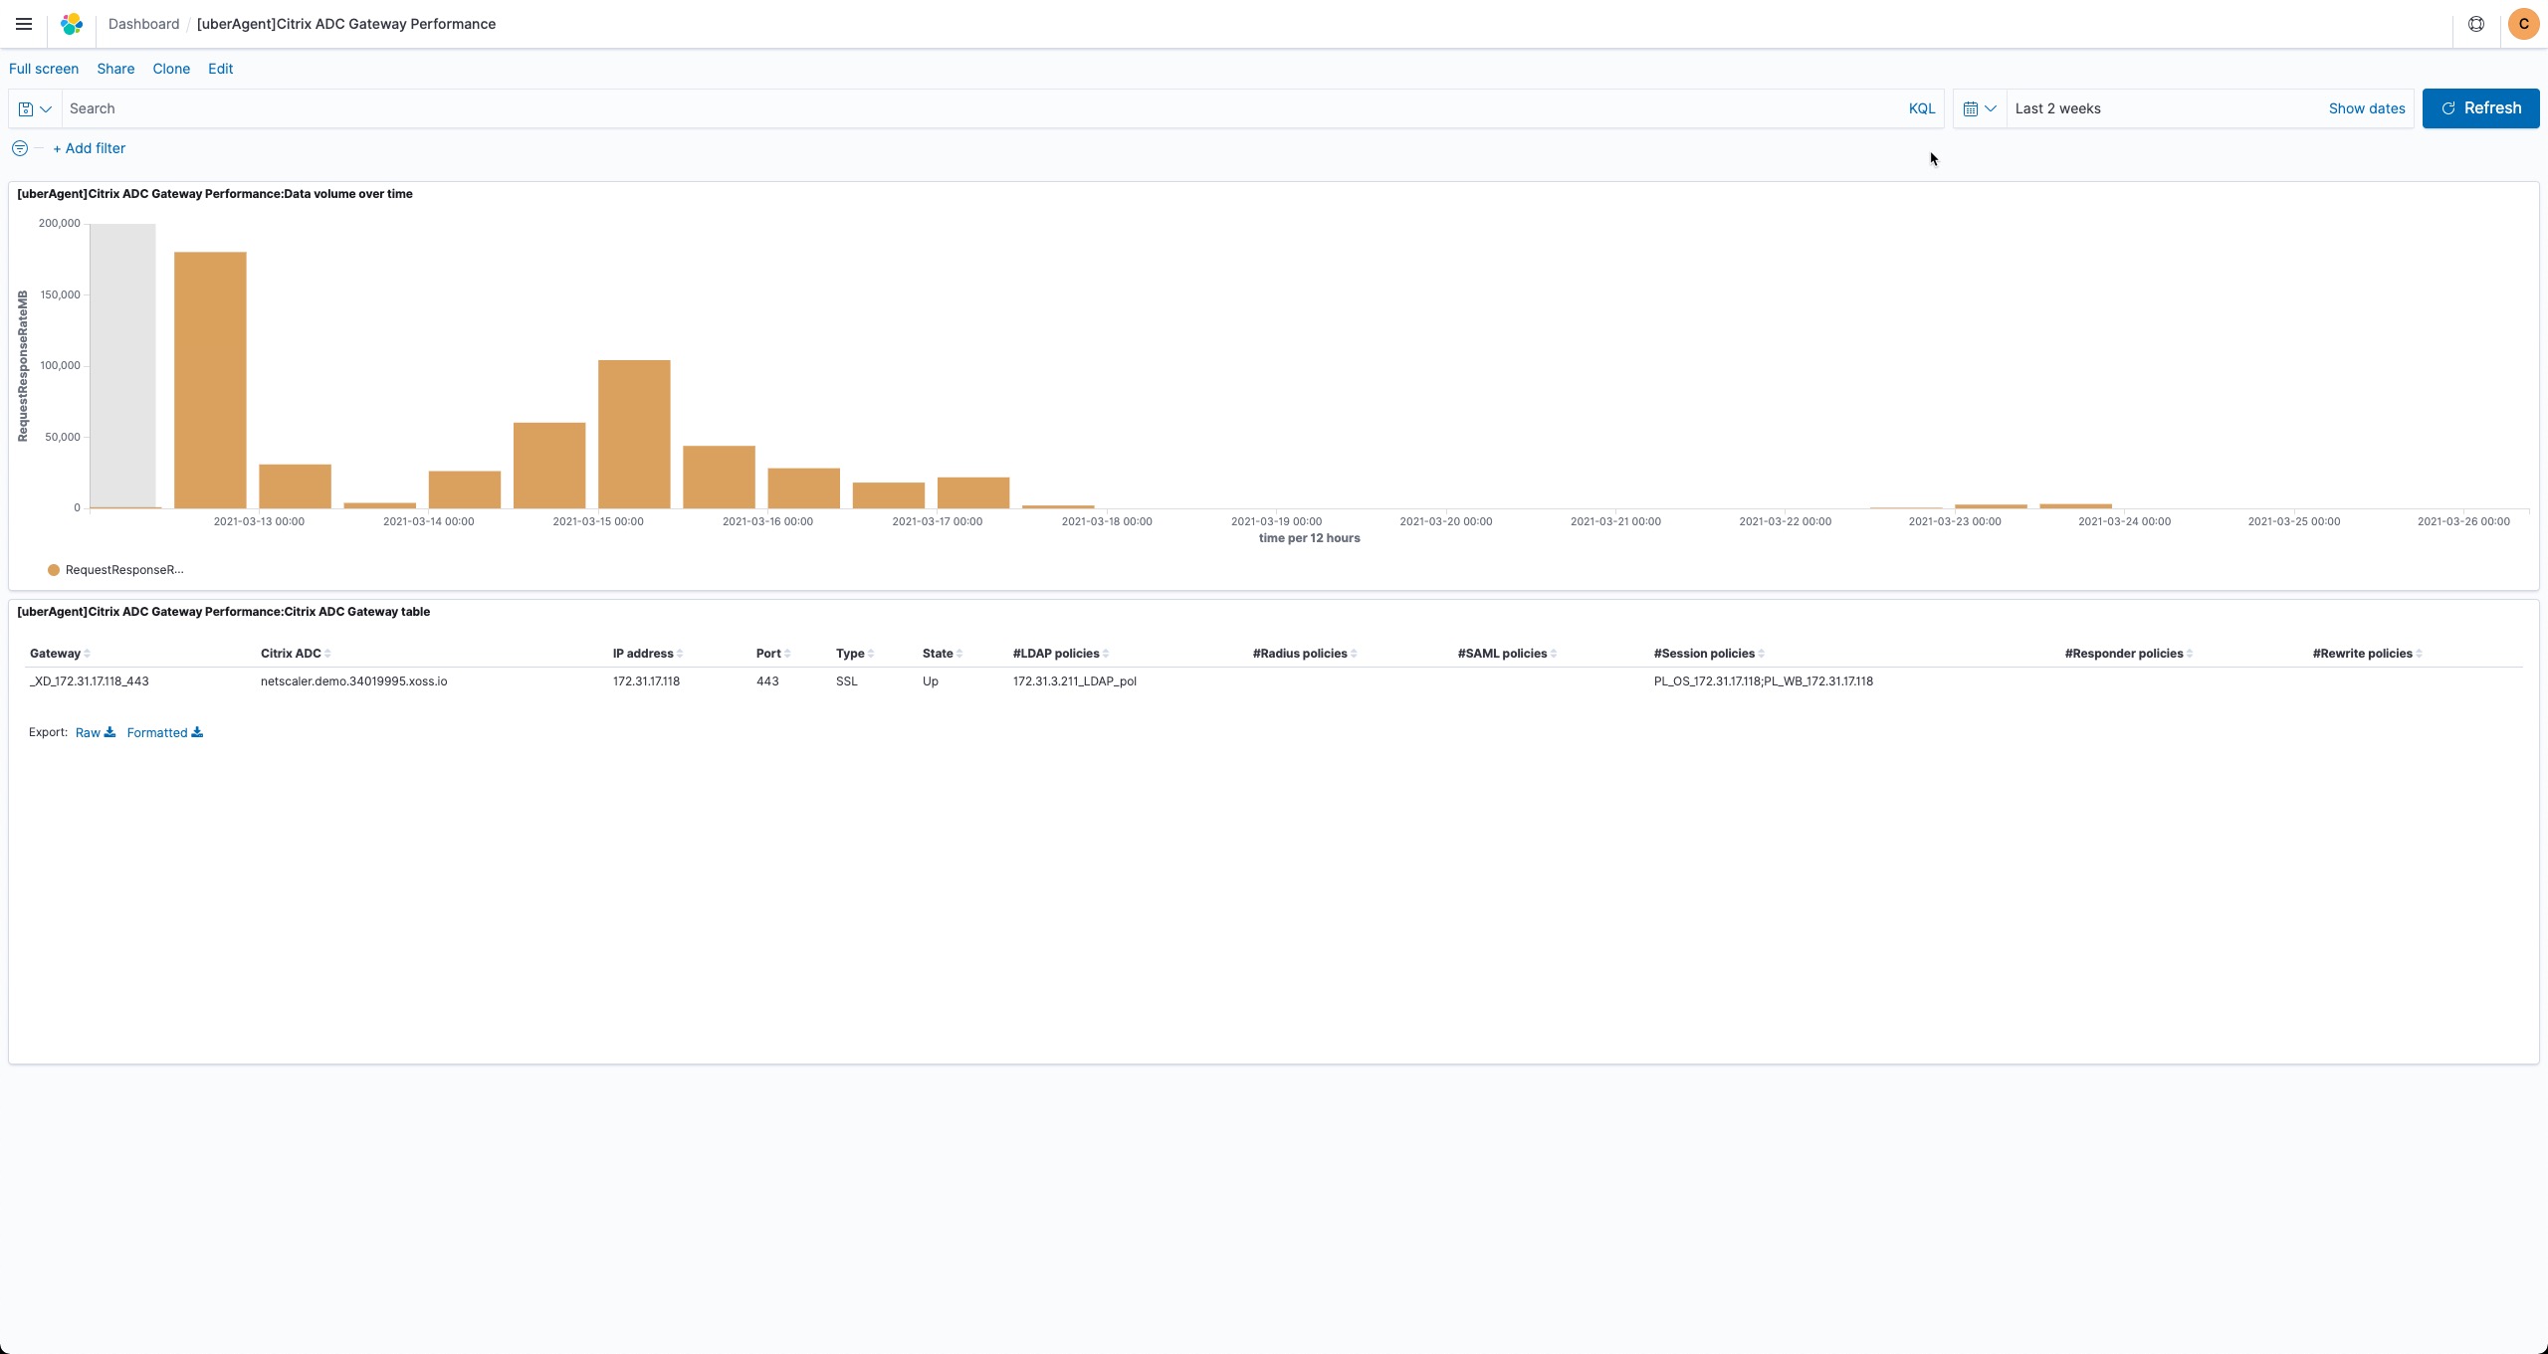This screenshot has width=2548, height=1354.
Task: Click the Share menu item
Action: click(115, 69)
